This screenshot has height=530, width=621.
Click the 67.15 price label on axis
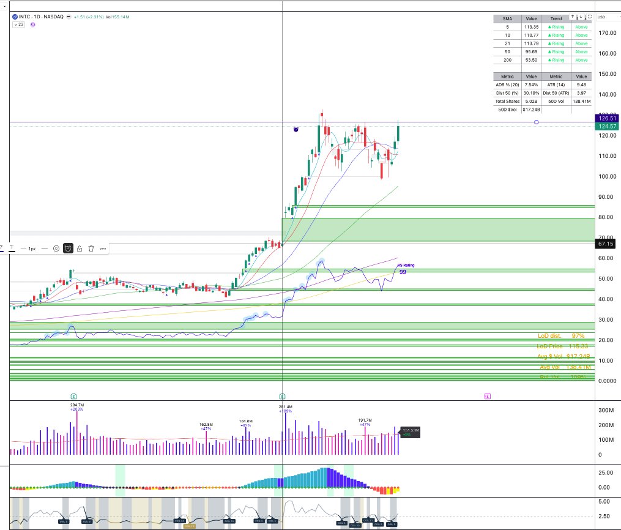(605, 244)
